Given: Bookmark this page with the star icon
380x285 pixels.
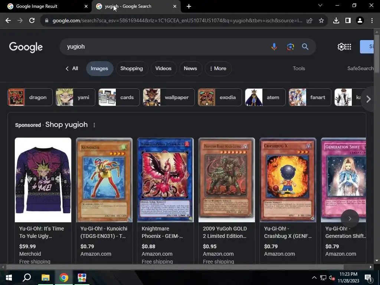Looking at the screenshot, I should [x=321, y=21].
